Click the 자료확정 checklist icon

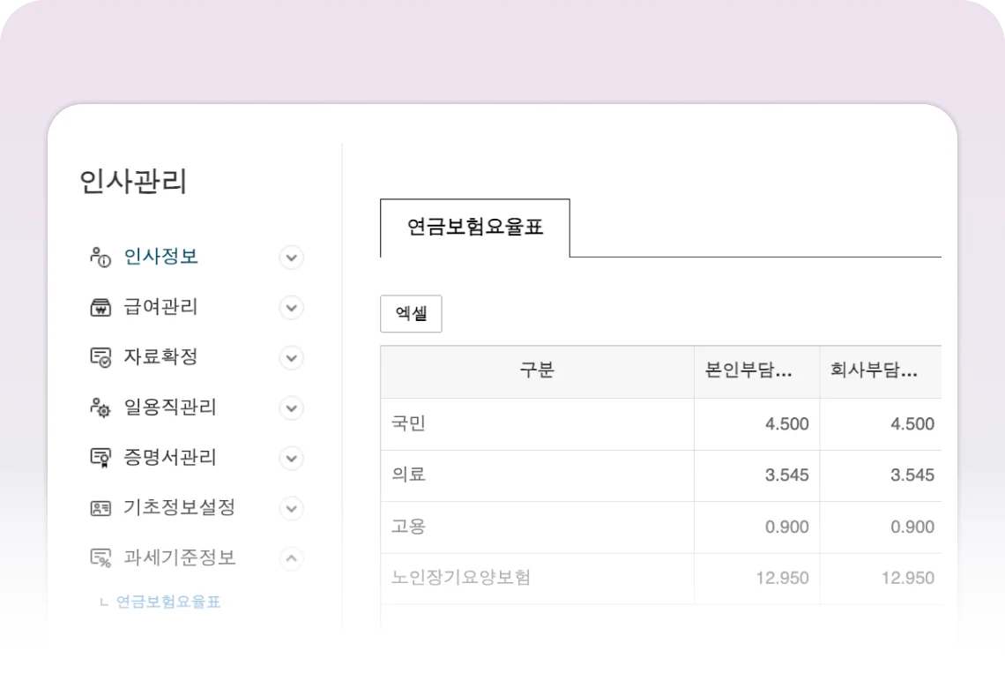100,357
